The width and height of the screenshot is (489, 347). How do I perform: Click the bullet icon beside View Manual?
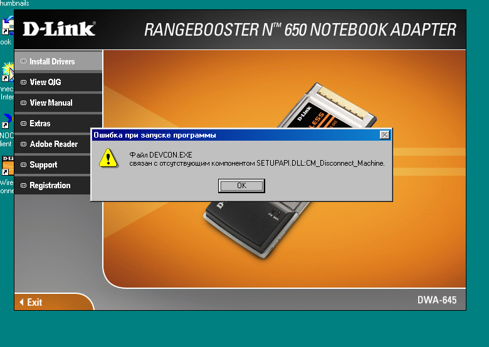(23, 103)
